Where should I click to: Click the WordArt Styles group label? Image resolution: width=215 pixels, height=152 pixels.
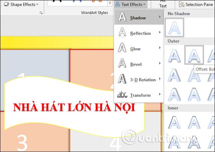pos(95,13)
